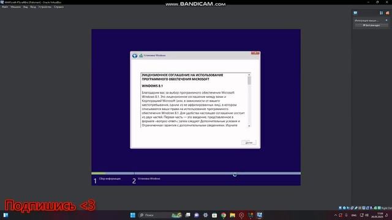Click the notification center icon in VirtualBox panel
This screenshot has width=392, height=220.
[x=355, y=13]
